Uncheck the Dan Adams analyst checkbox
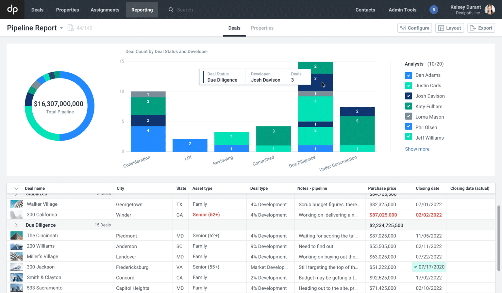This screenshot has height=293, width=502. 408,76
